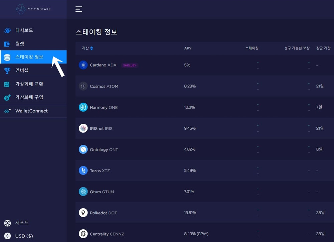Click the 5% APY value for Cardano

coord(187,65)
